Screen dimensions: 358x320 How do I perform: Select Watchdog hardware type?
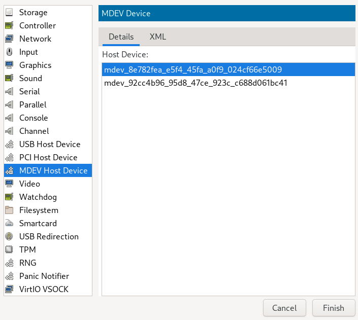pos(48,197)
